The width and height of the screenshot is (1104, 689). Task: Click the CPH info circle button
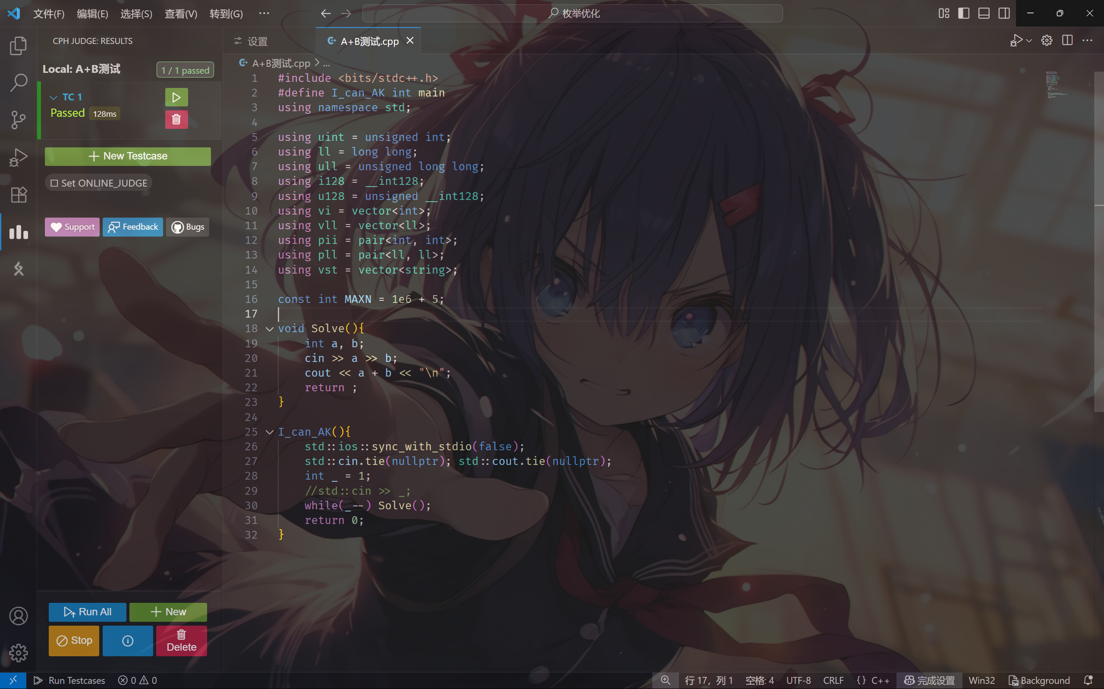128,641
